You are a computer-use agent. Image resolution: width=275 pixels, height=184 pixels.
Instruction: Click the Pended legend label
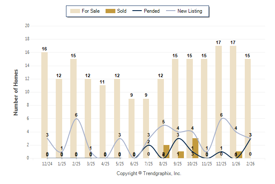[x=152, y=11]
